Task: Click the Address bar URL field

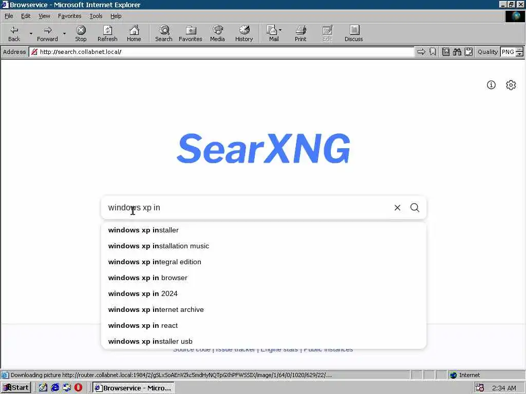Action: (221, 52)
